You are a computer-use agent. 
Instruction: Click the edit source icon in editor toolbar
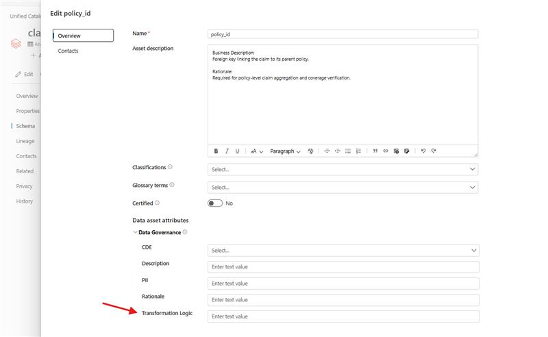406,151
